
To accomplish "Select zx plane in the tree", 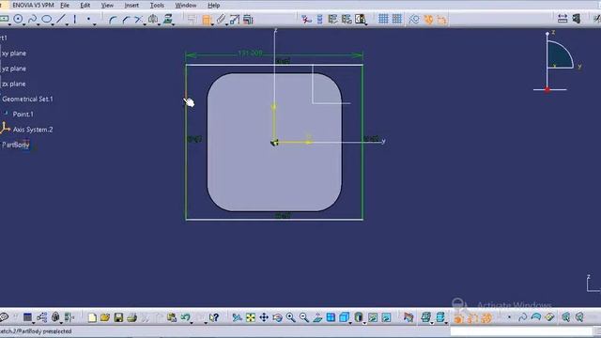I will 14,84.
